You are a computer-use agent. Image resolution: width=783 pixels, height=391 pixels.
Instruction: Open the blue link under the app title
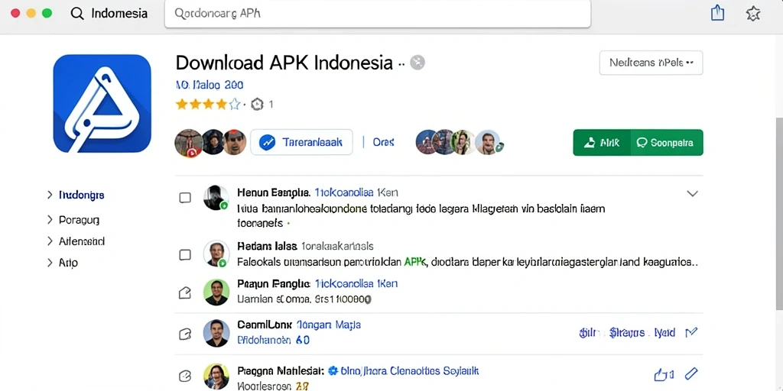(210, 86)
